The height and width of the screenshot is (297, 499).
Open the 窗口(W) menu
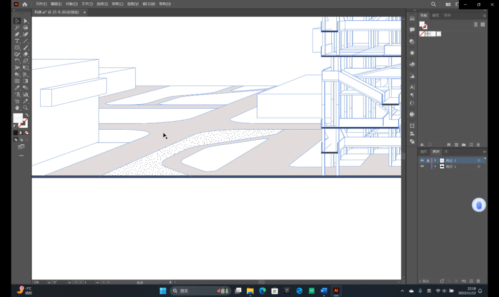pos(149,4)
